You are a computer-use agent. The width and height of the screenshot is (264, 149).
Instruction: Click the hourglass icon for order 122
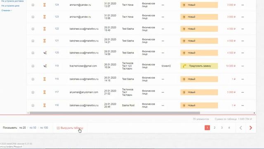pos(45,29)
